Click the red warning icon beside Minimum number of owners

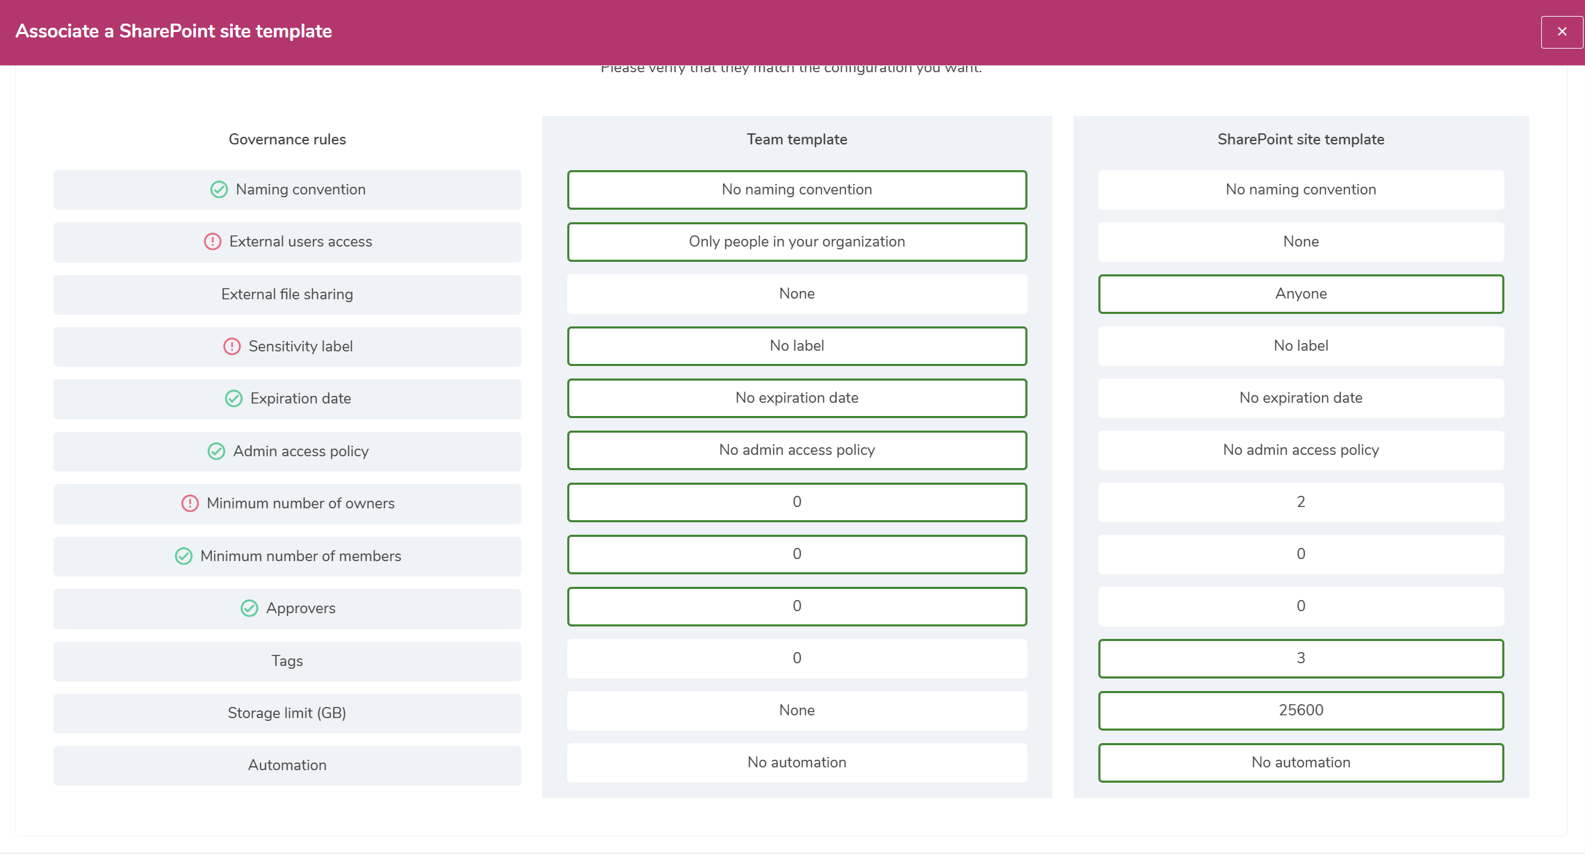click(x=190, y=504)
